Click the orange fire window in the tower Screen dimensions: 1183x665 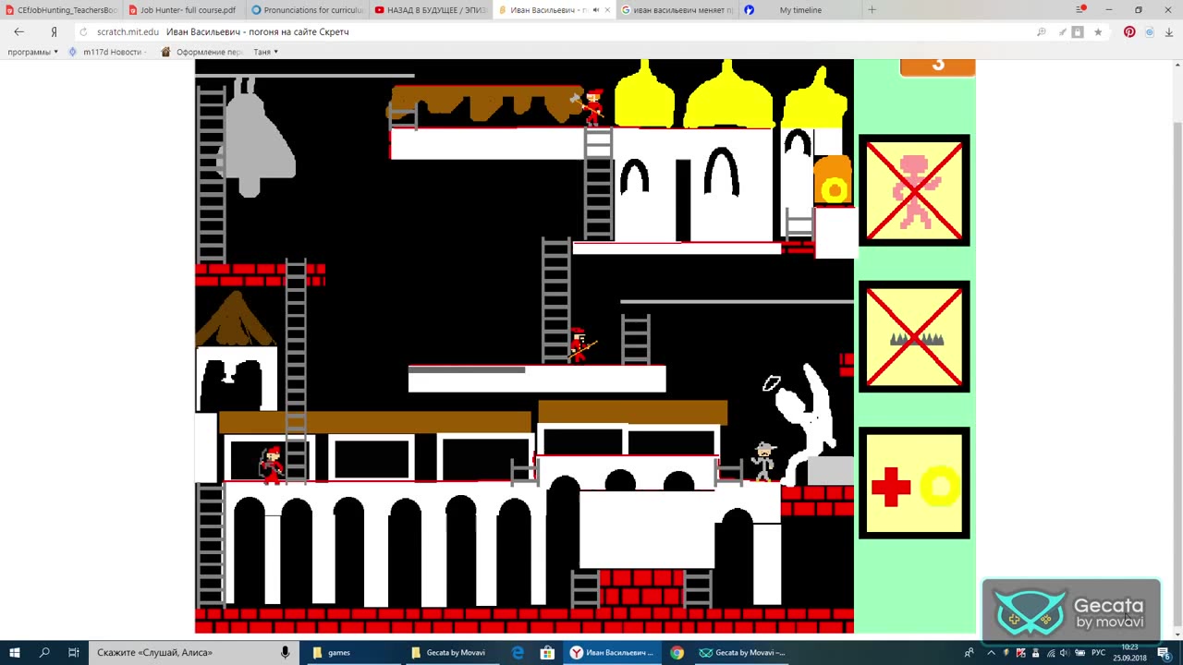(x=833, y=180)
